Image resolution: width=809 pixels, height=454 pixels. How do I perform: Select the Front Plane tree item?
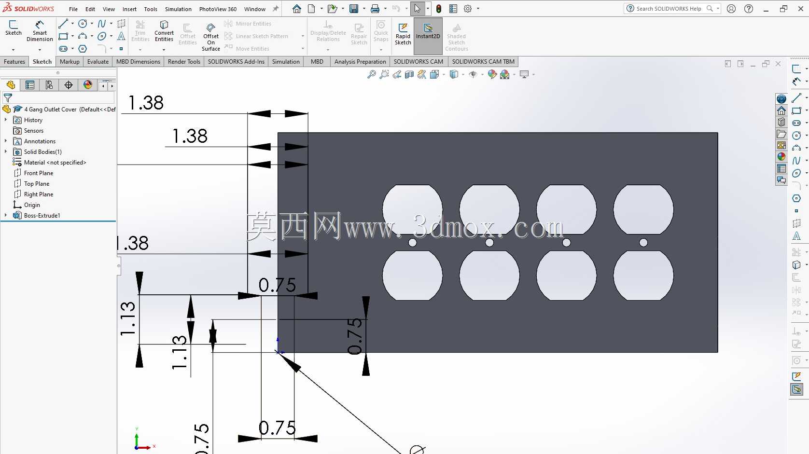(39, 173)
